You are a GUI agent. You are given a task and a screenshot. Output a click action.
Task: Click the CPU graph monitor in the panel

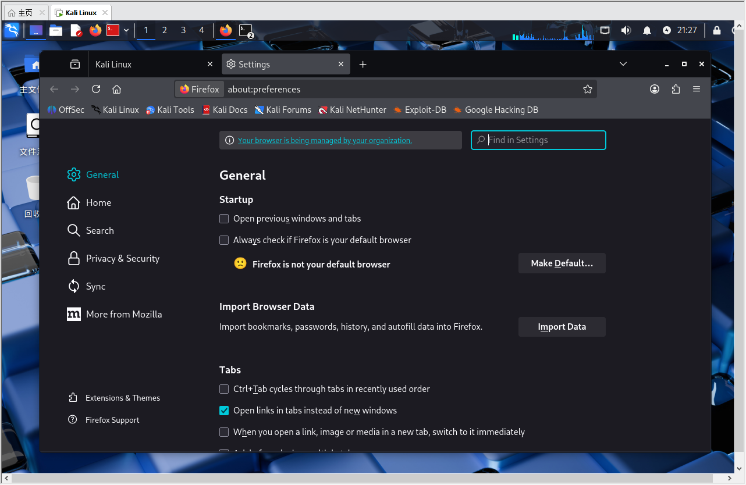click(553, 32)
